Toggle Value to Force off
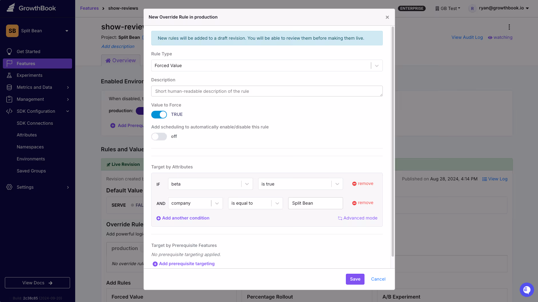 (x=159, y=114)
